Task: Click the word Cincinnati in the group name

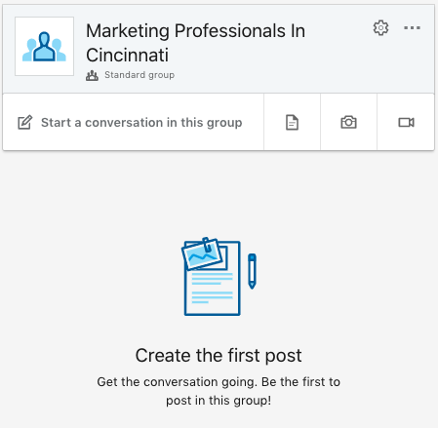Action: point(127,55)
